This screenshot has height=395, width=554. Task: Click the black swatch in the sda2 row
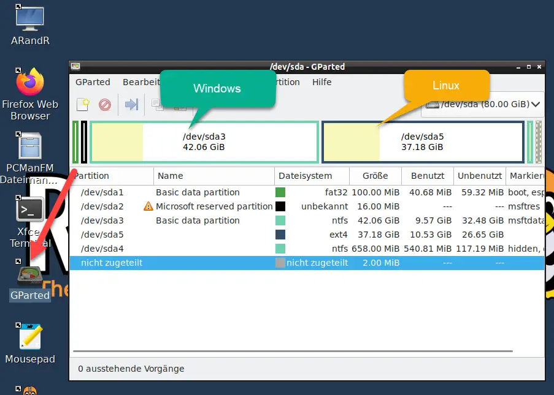point(280,206)
